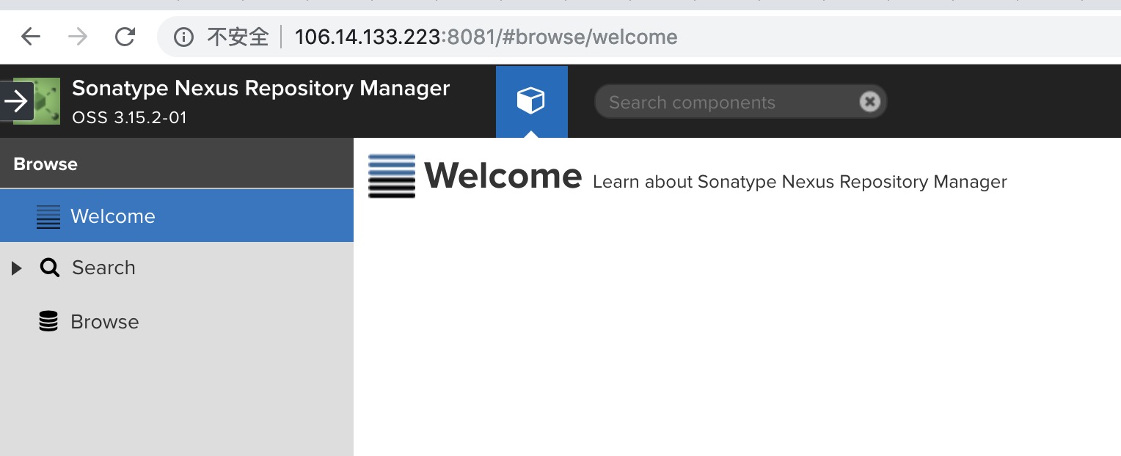Click the browser back arrow button
The width and height of the screenshot is (1121, 456).
point(30,37)
